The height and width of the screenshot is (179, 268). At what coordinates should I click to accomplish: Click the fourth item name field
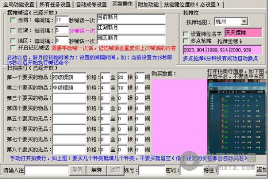[69, 108]
